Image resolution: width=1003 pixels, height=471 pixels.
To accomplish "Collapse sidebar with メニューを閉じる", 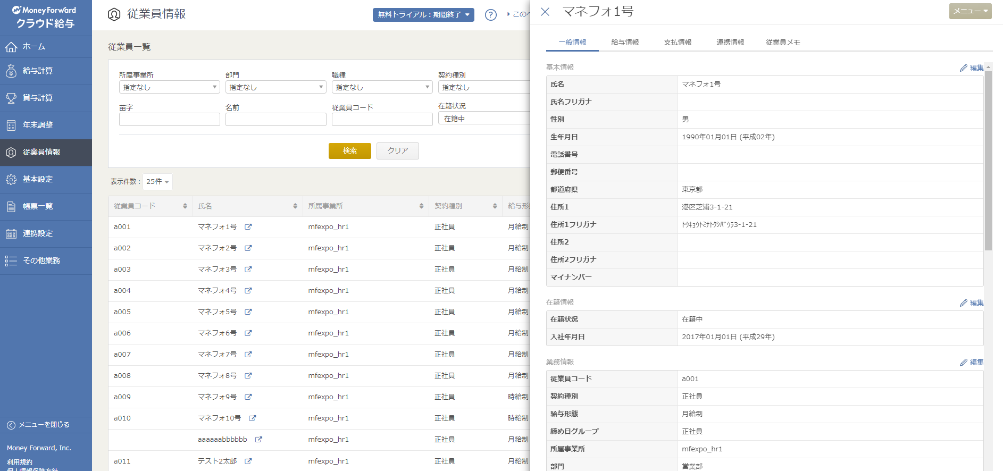I will [x=38, y=425].
